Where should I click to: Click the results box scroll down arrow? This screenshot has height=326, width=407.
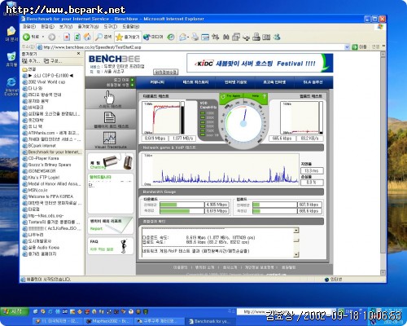(x=296, y=254)
